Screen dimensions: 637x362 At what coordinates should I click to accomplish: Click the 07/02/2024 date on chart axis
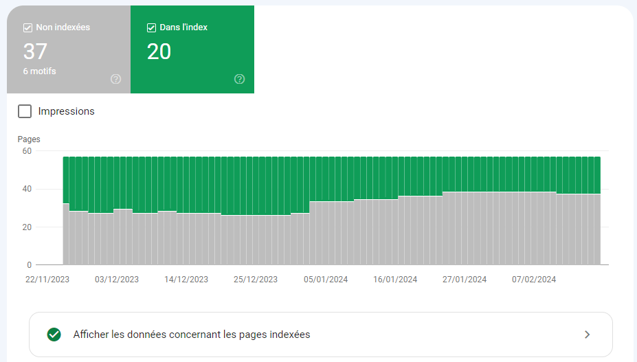tap(534, 280)
